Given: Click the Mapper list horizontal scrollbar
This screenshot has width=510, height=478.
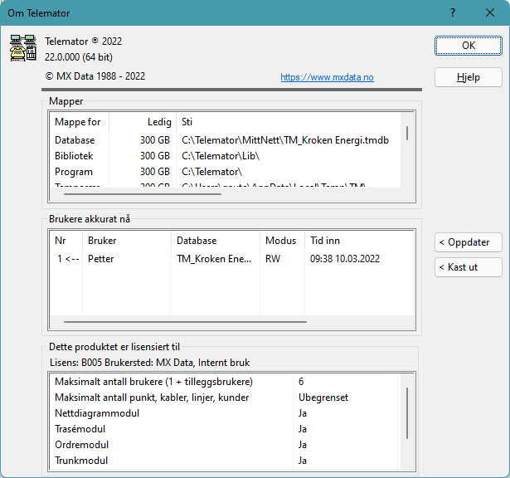Looking at the screenshot, I should pos(143,194).
